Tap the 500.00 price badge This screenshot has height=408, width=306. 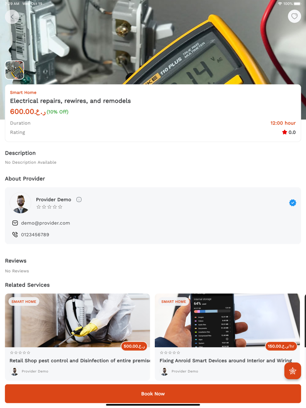point(134,346)
